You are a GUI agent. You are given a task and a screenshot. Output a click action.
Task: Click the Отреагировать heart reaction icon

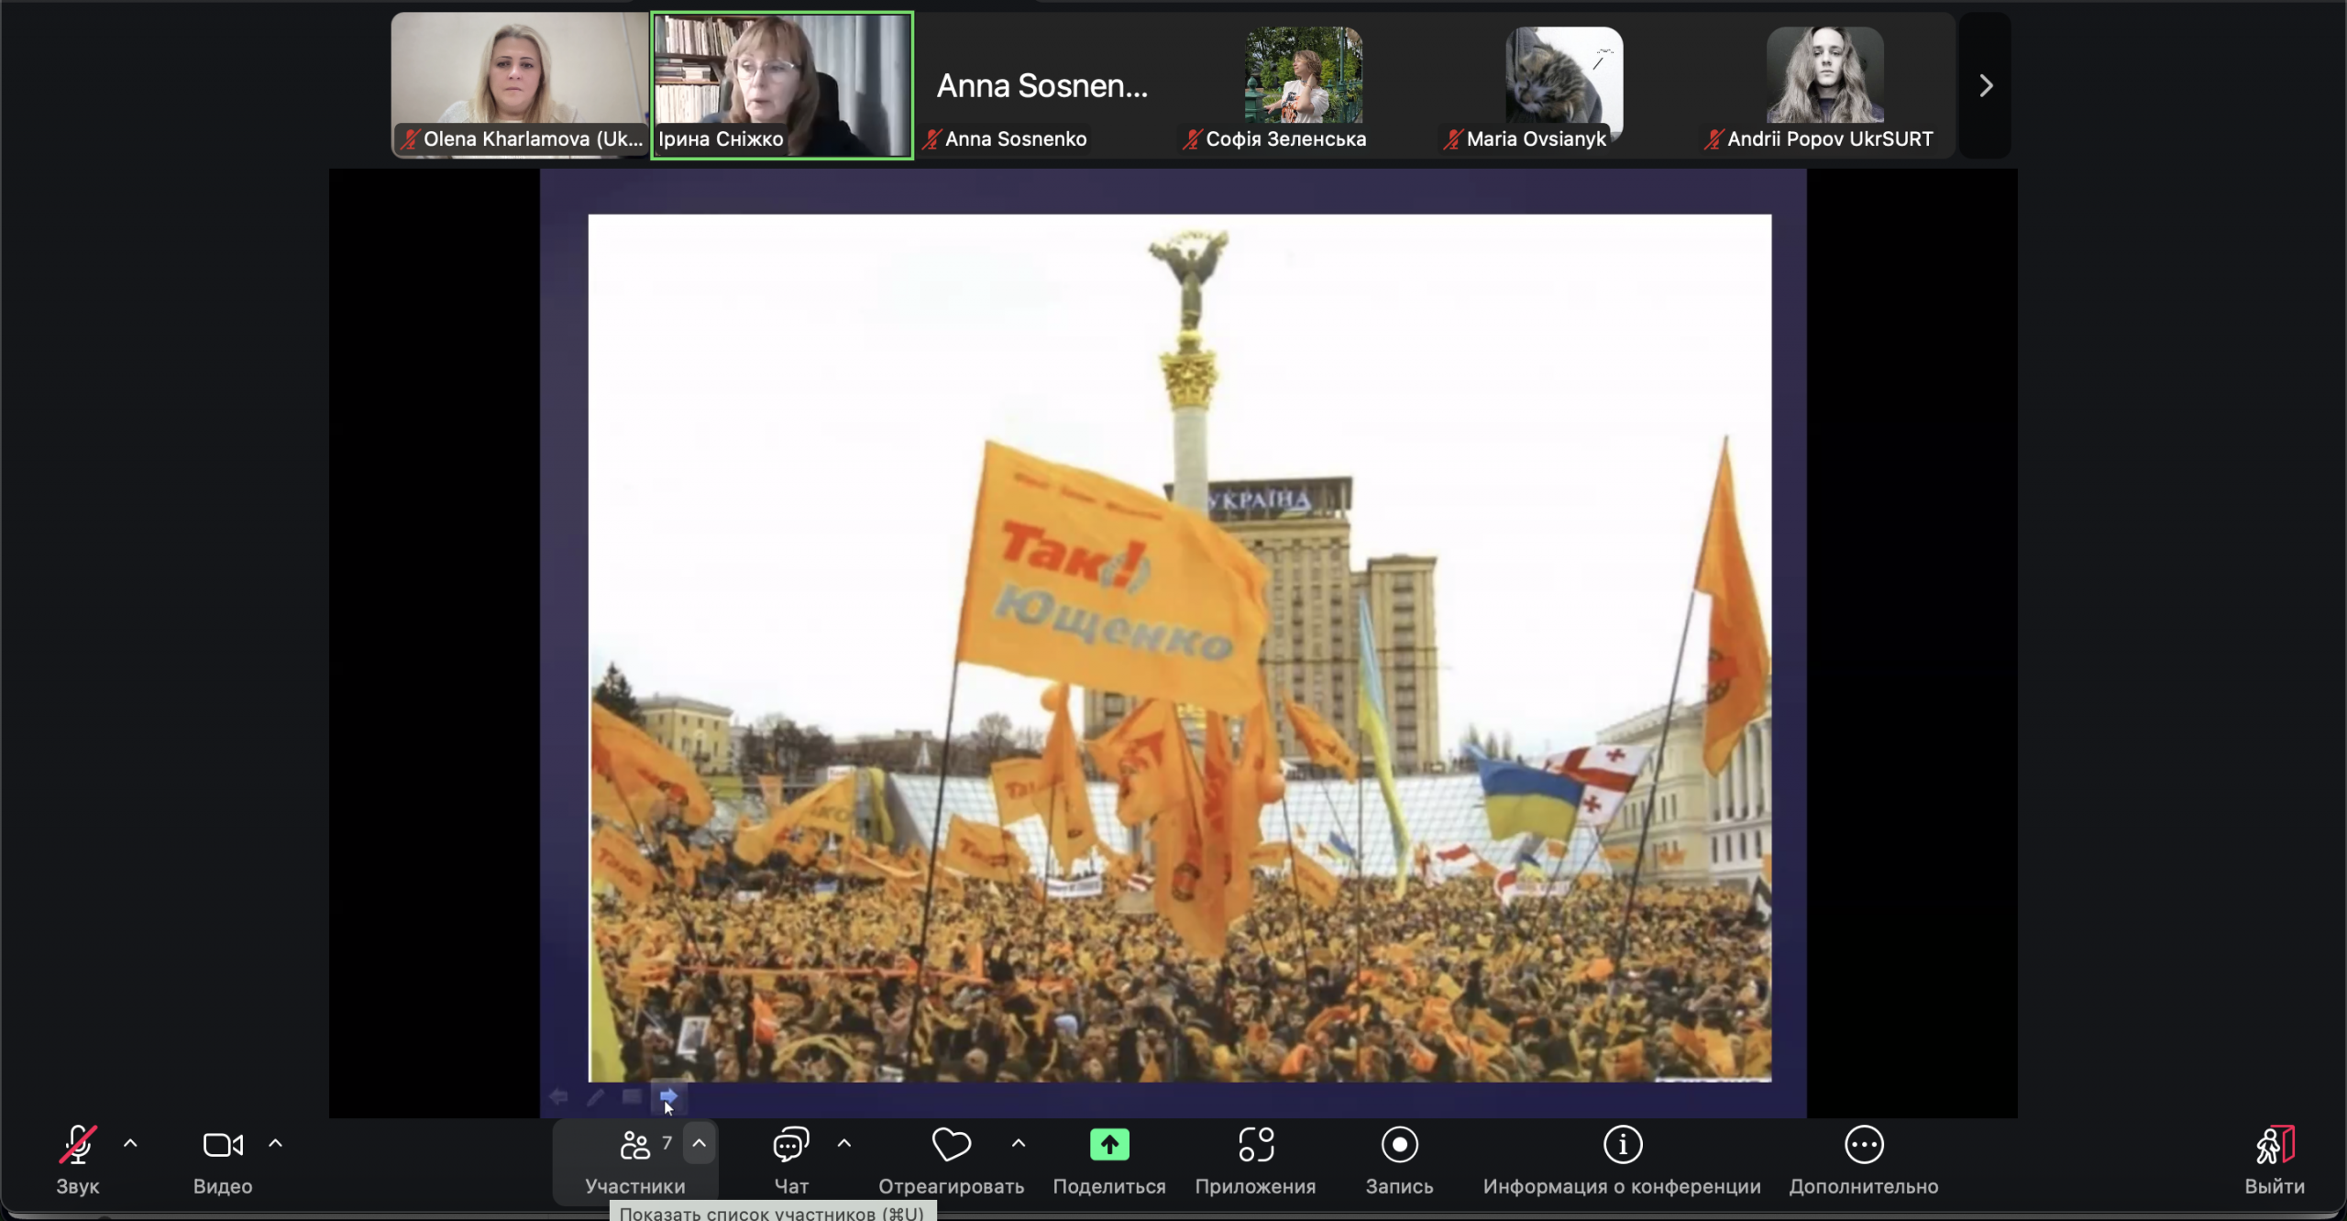pyautogui.click(x=951, y=1145)
